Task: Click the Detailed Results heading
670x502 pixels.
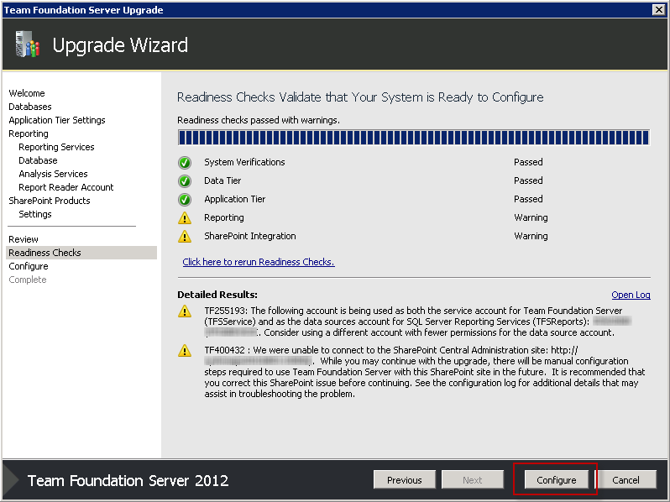Action: 217,295
